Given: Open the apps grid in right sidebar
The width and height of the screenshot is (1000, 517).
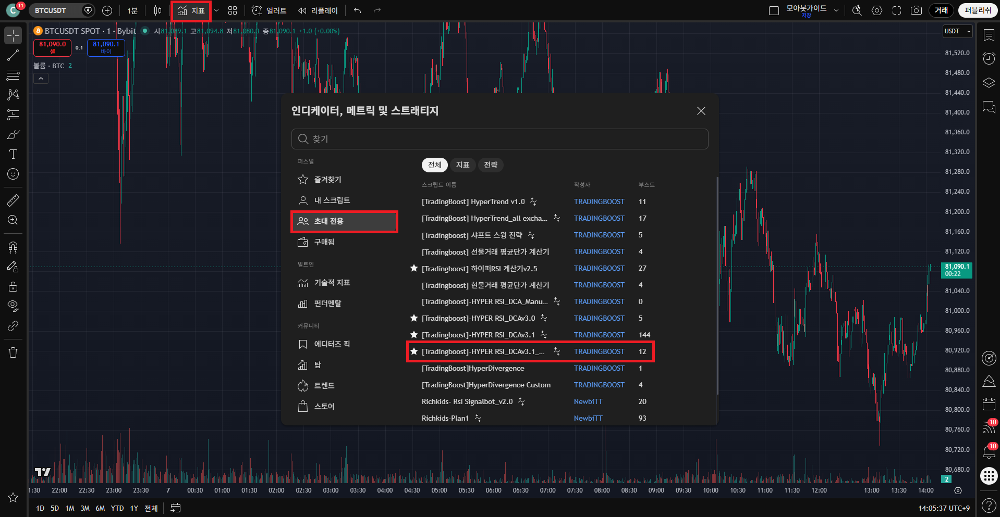Looking at the screenshot, I should point(989,475).
